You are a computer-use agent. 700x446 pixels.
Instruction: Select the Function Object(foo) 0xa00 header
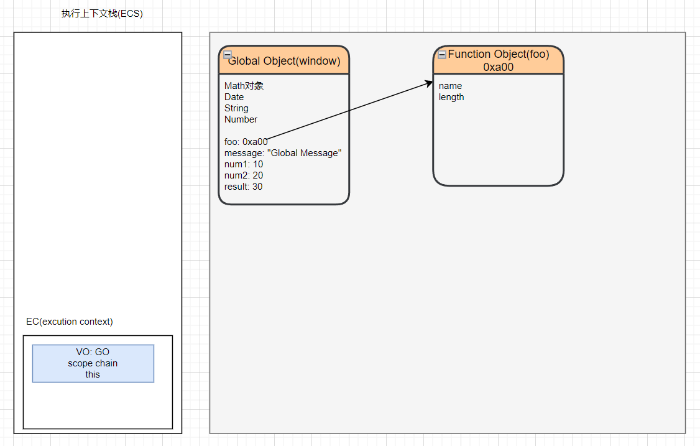click(x=499, y=60)
